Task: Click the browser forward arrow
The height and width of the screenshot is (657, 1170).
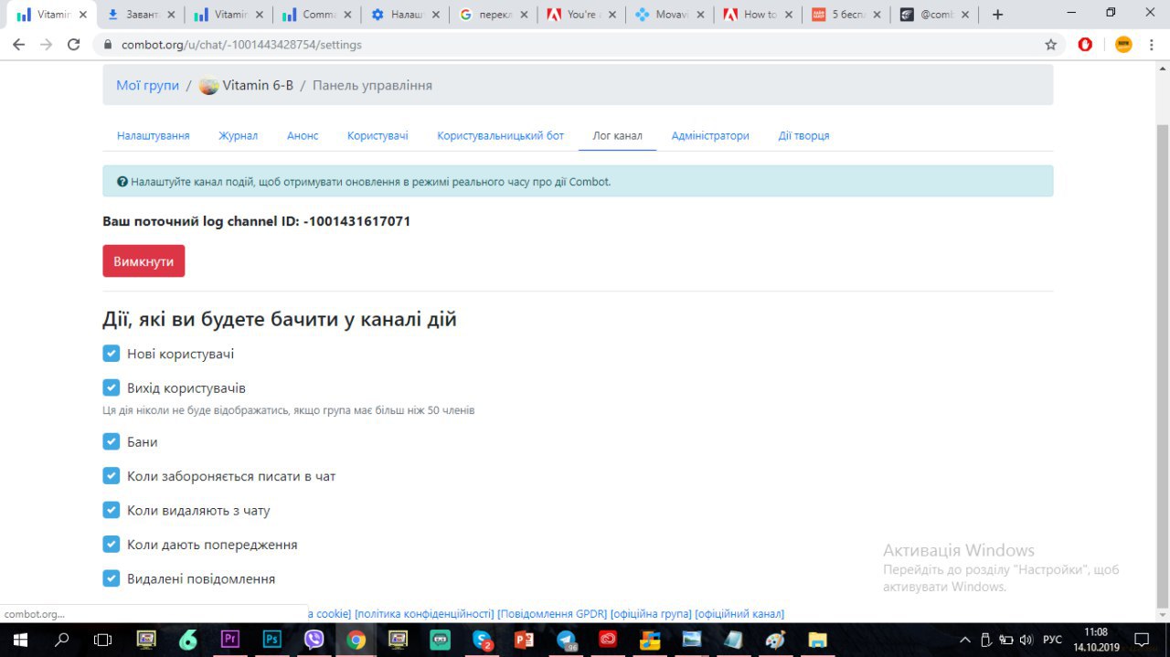Action: pyautogui.click(x=46, y=44)
